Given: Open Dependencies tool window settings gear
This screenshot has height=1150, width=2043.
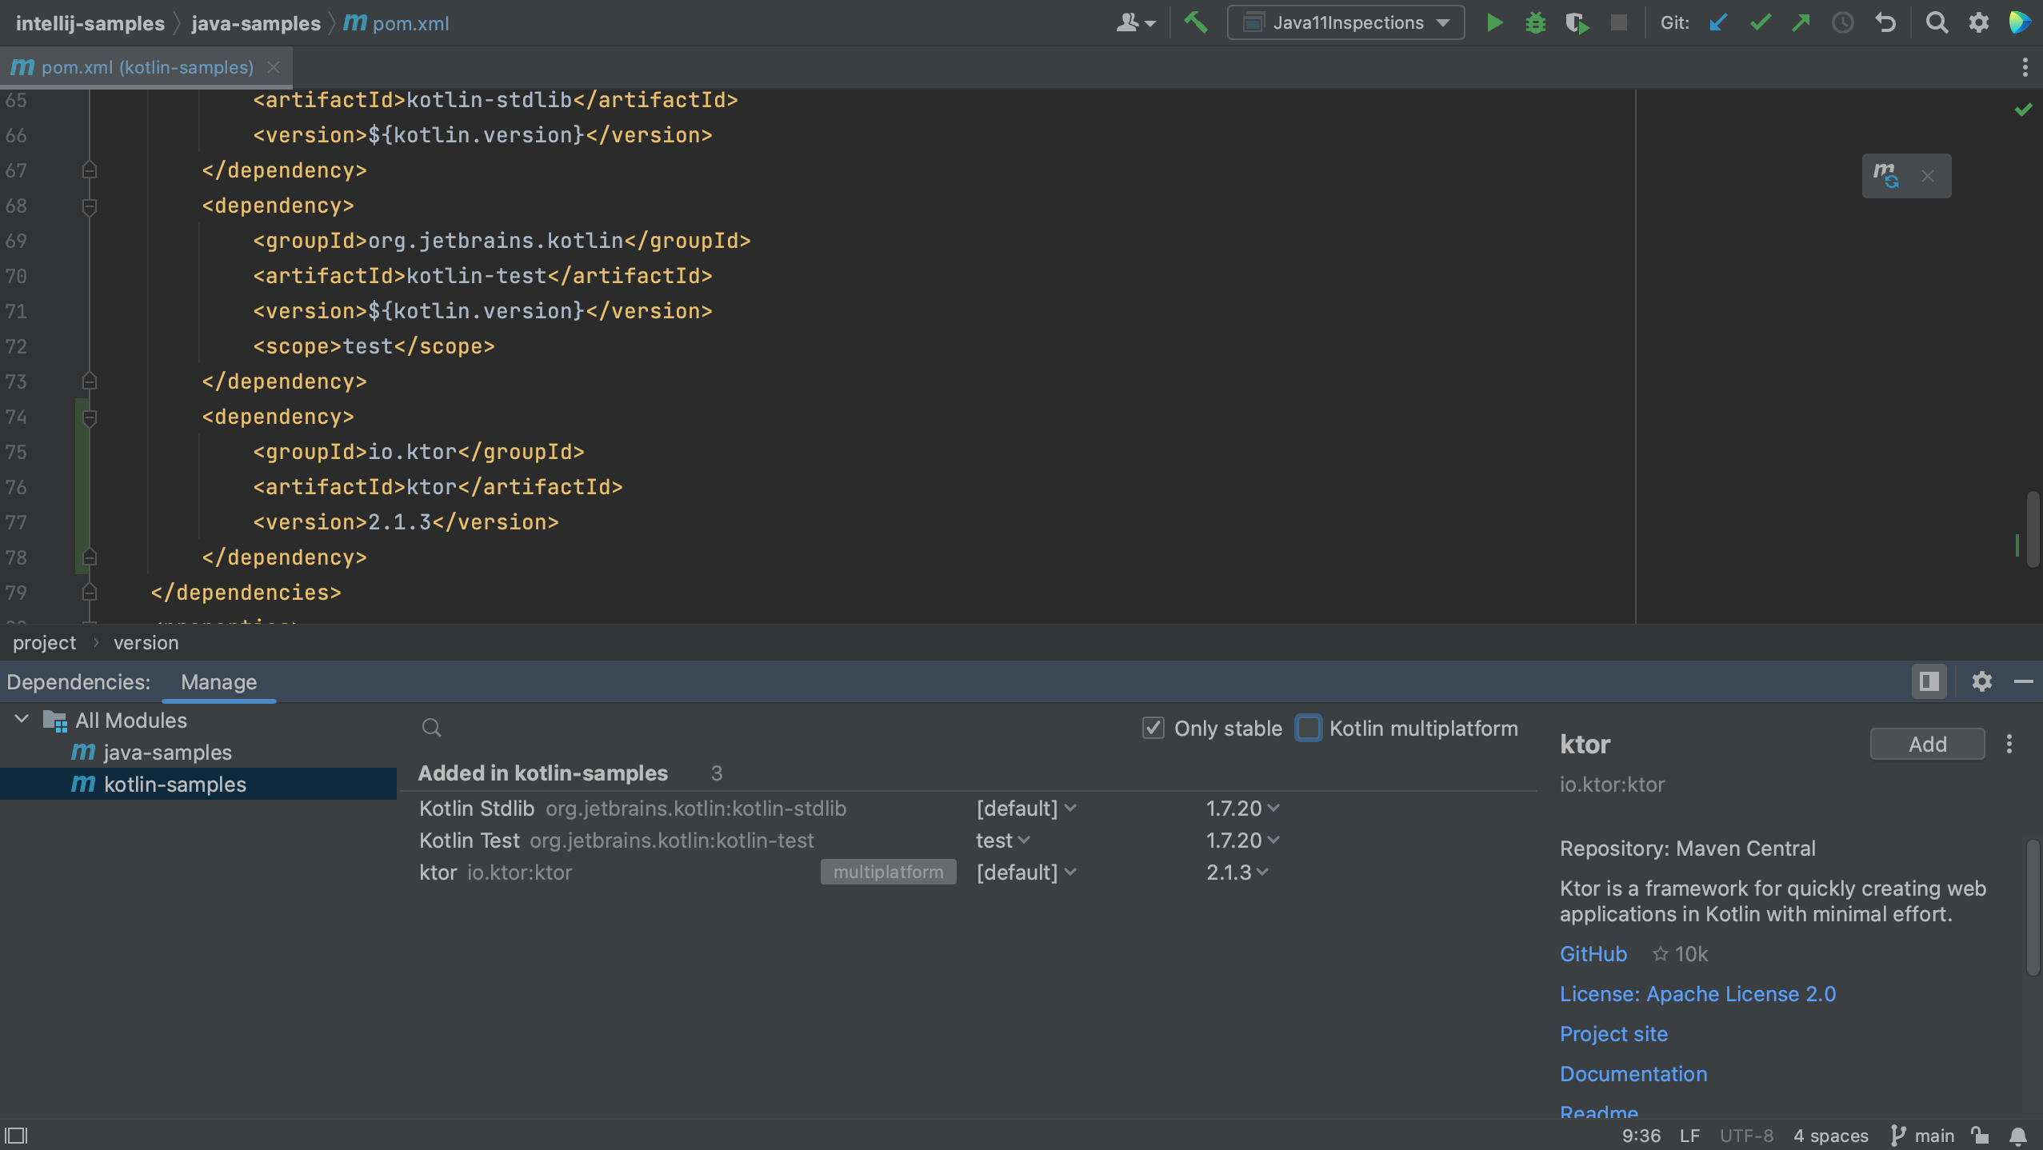Looking at the screenshot, I should pos(1981,681).
